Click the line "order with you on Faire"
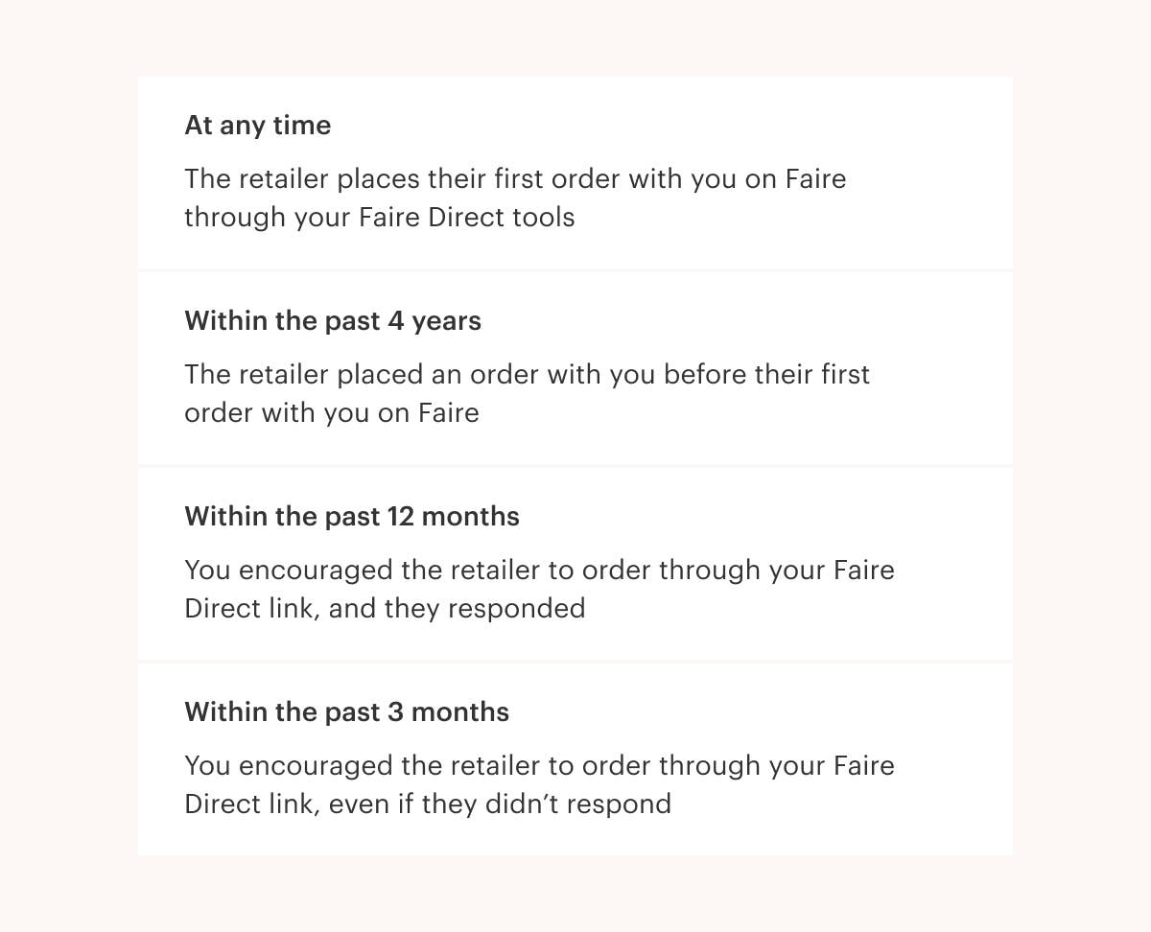The image size is (1151, 932). click(331, 413)
